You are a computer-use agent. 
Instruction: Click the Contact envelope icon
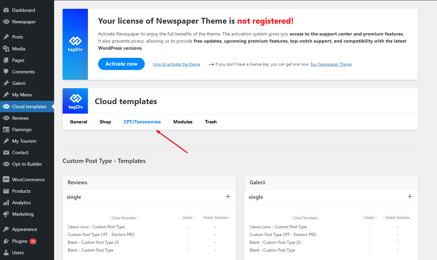click(6, 152)
